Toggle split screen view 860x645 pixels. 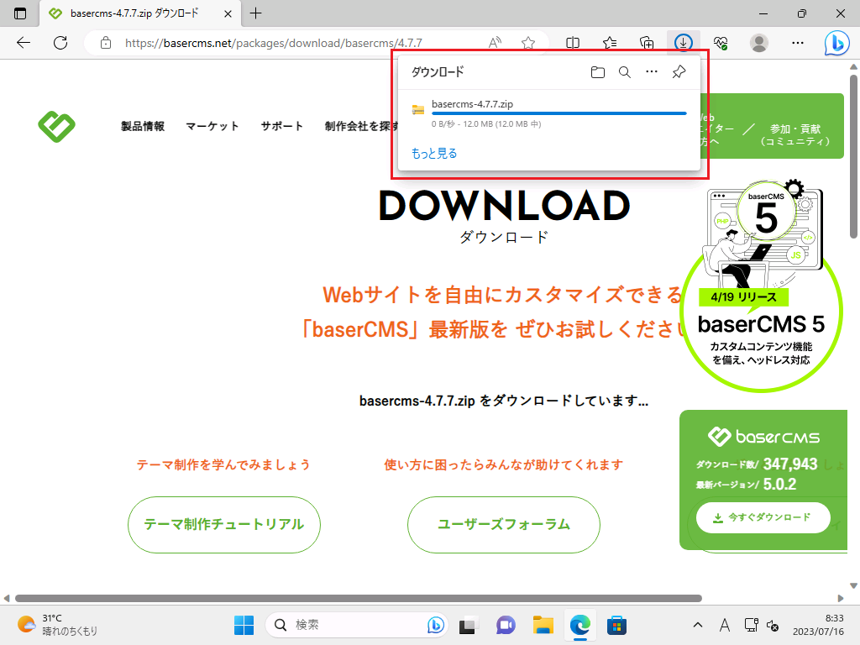click(x=573, y=42)
